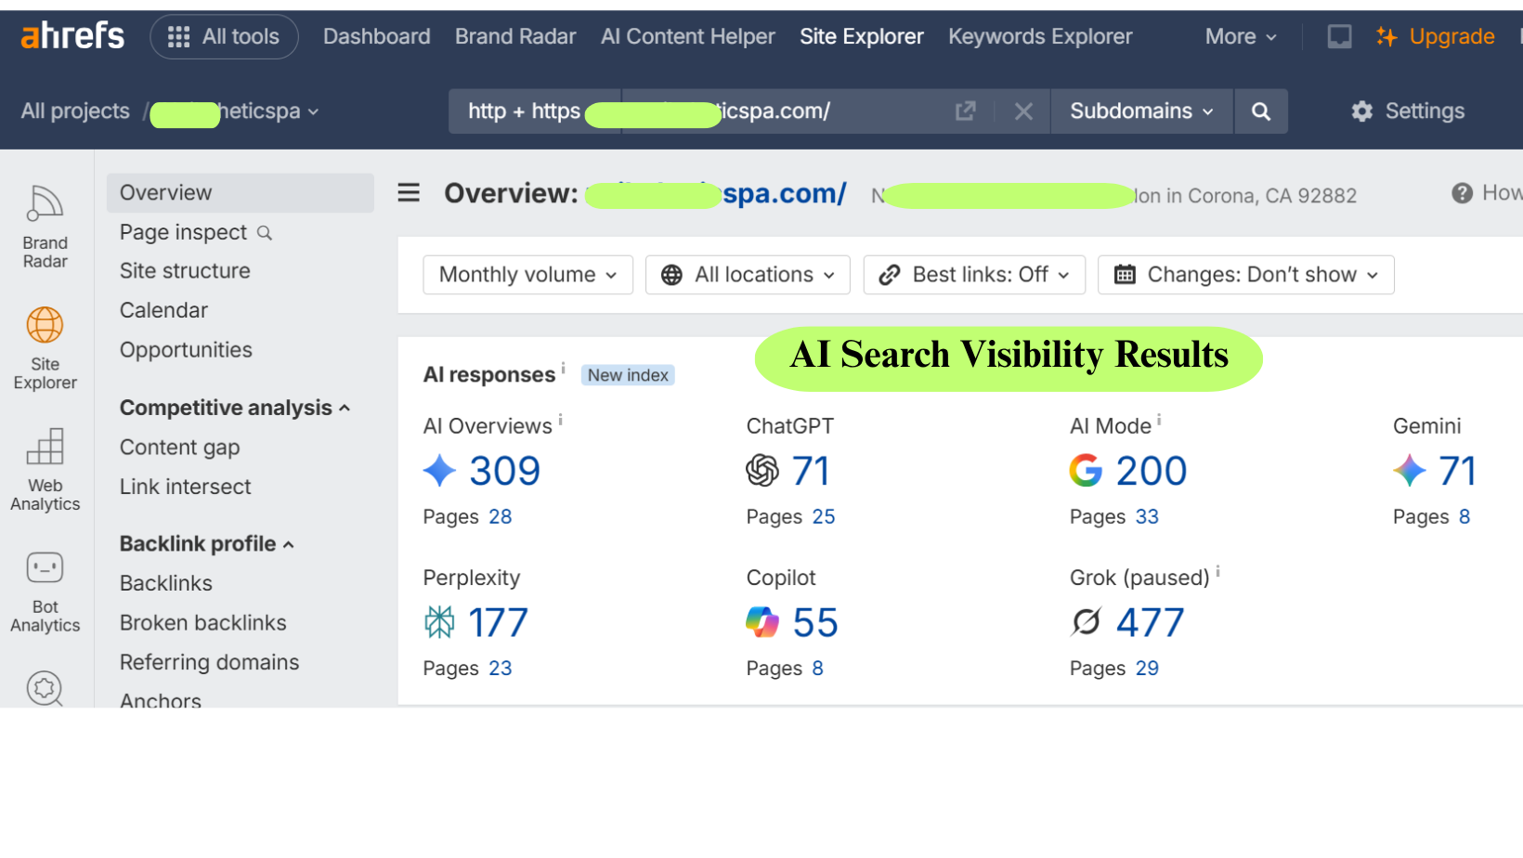The height and width of the screenshot is (858, 1523).
Task: Click the URL input field
Action: coord(780,111)
